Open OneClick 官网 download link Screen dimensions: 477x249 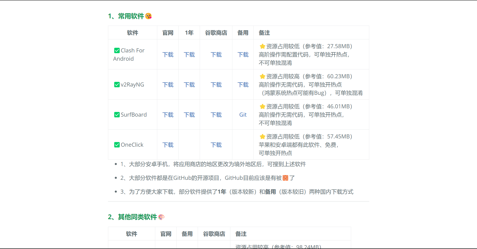tap(168, 145)
